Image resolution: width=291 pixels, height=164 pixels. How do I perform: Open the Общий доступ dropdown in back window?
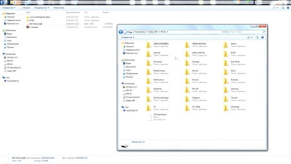[x=41, y=8]
